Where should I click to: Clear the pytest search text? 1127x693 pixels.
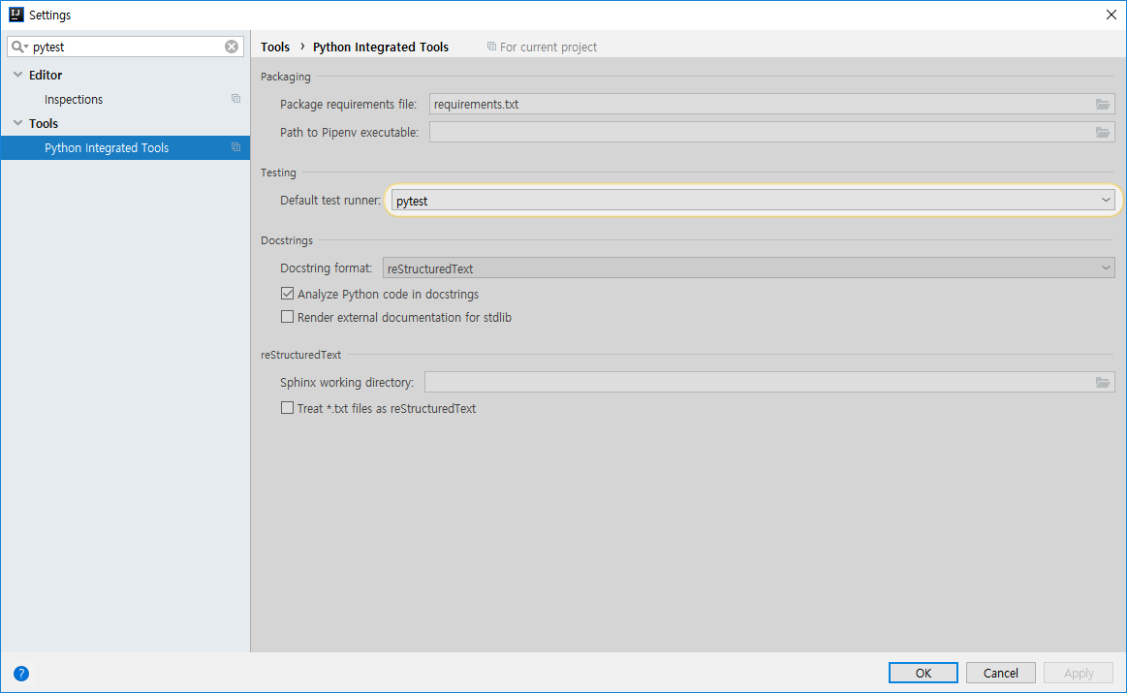pyautogui.click(x=232, y=47)
